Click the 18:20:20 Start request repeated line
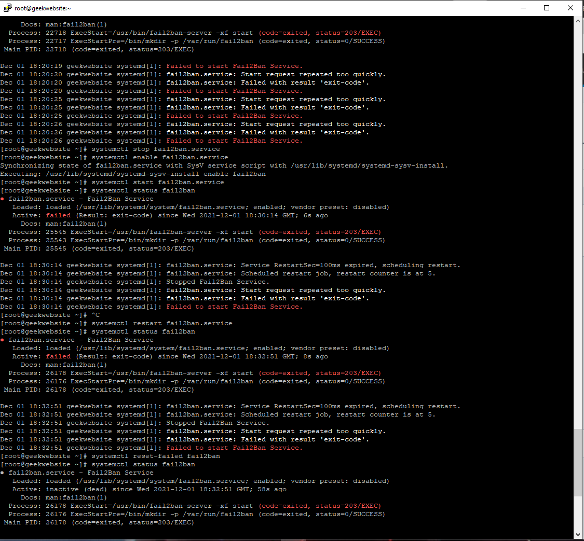The width and height of the screenshot is (584, 541). point(193,74)
